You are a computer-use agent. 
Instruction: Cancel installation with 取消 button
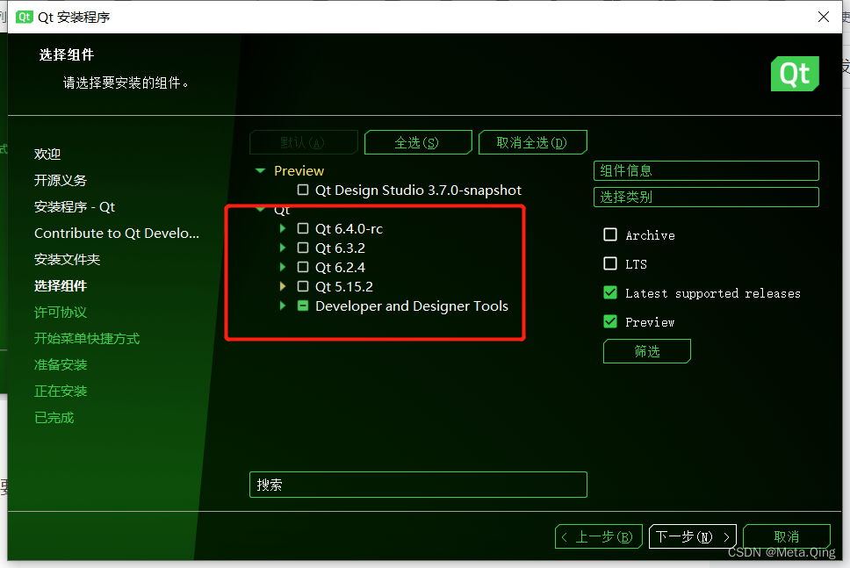[x=787, y=536]
